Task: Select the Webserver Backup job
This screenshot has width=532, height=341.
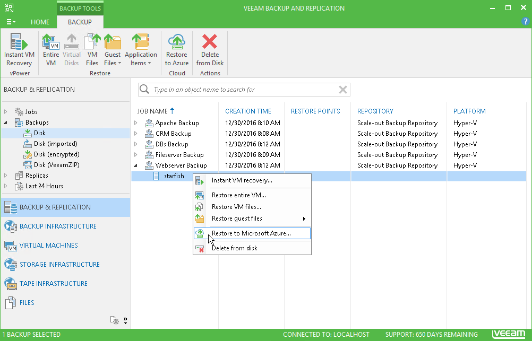Action: click(x=181, y=165)
